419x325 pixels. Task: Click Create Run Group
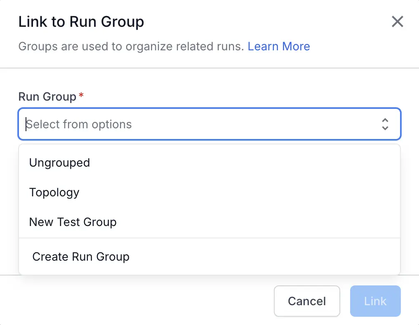(x=81, y=257)
